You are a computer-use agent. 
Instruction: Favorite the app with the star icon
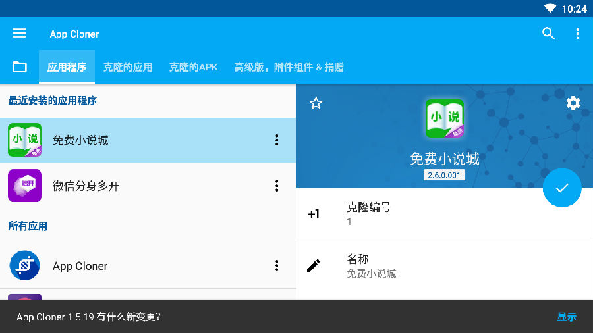[316, 103]
